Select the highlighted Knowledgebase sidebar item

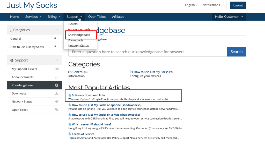coord(34,85)
